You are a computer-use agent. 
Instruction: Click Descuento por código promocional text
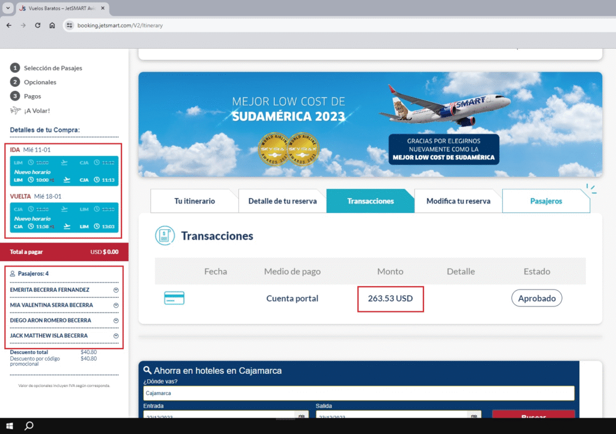[34, 361]
